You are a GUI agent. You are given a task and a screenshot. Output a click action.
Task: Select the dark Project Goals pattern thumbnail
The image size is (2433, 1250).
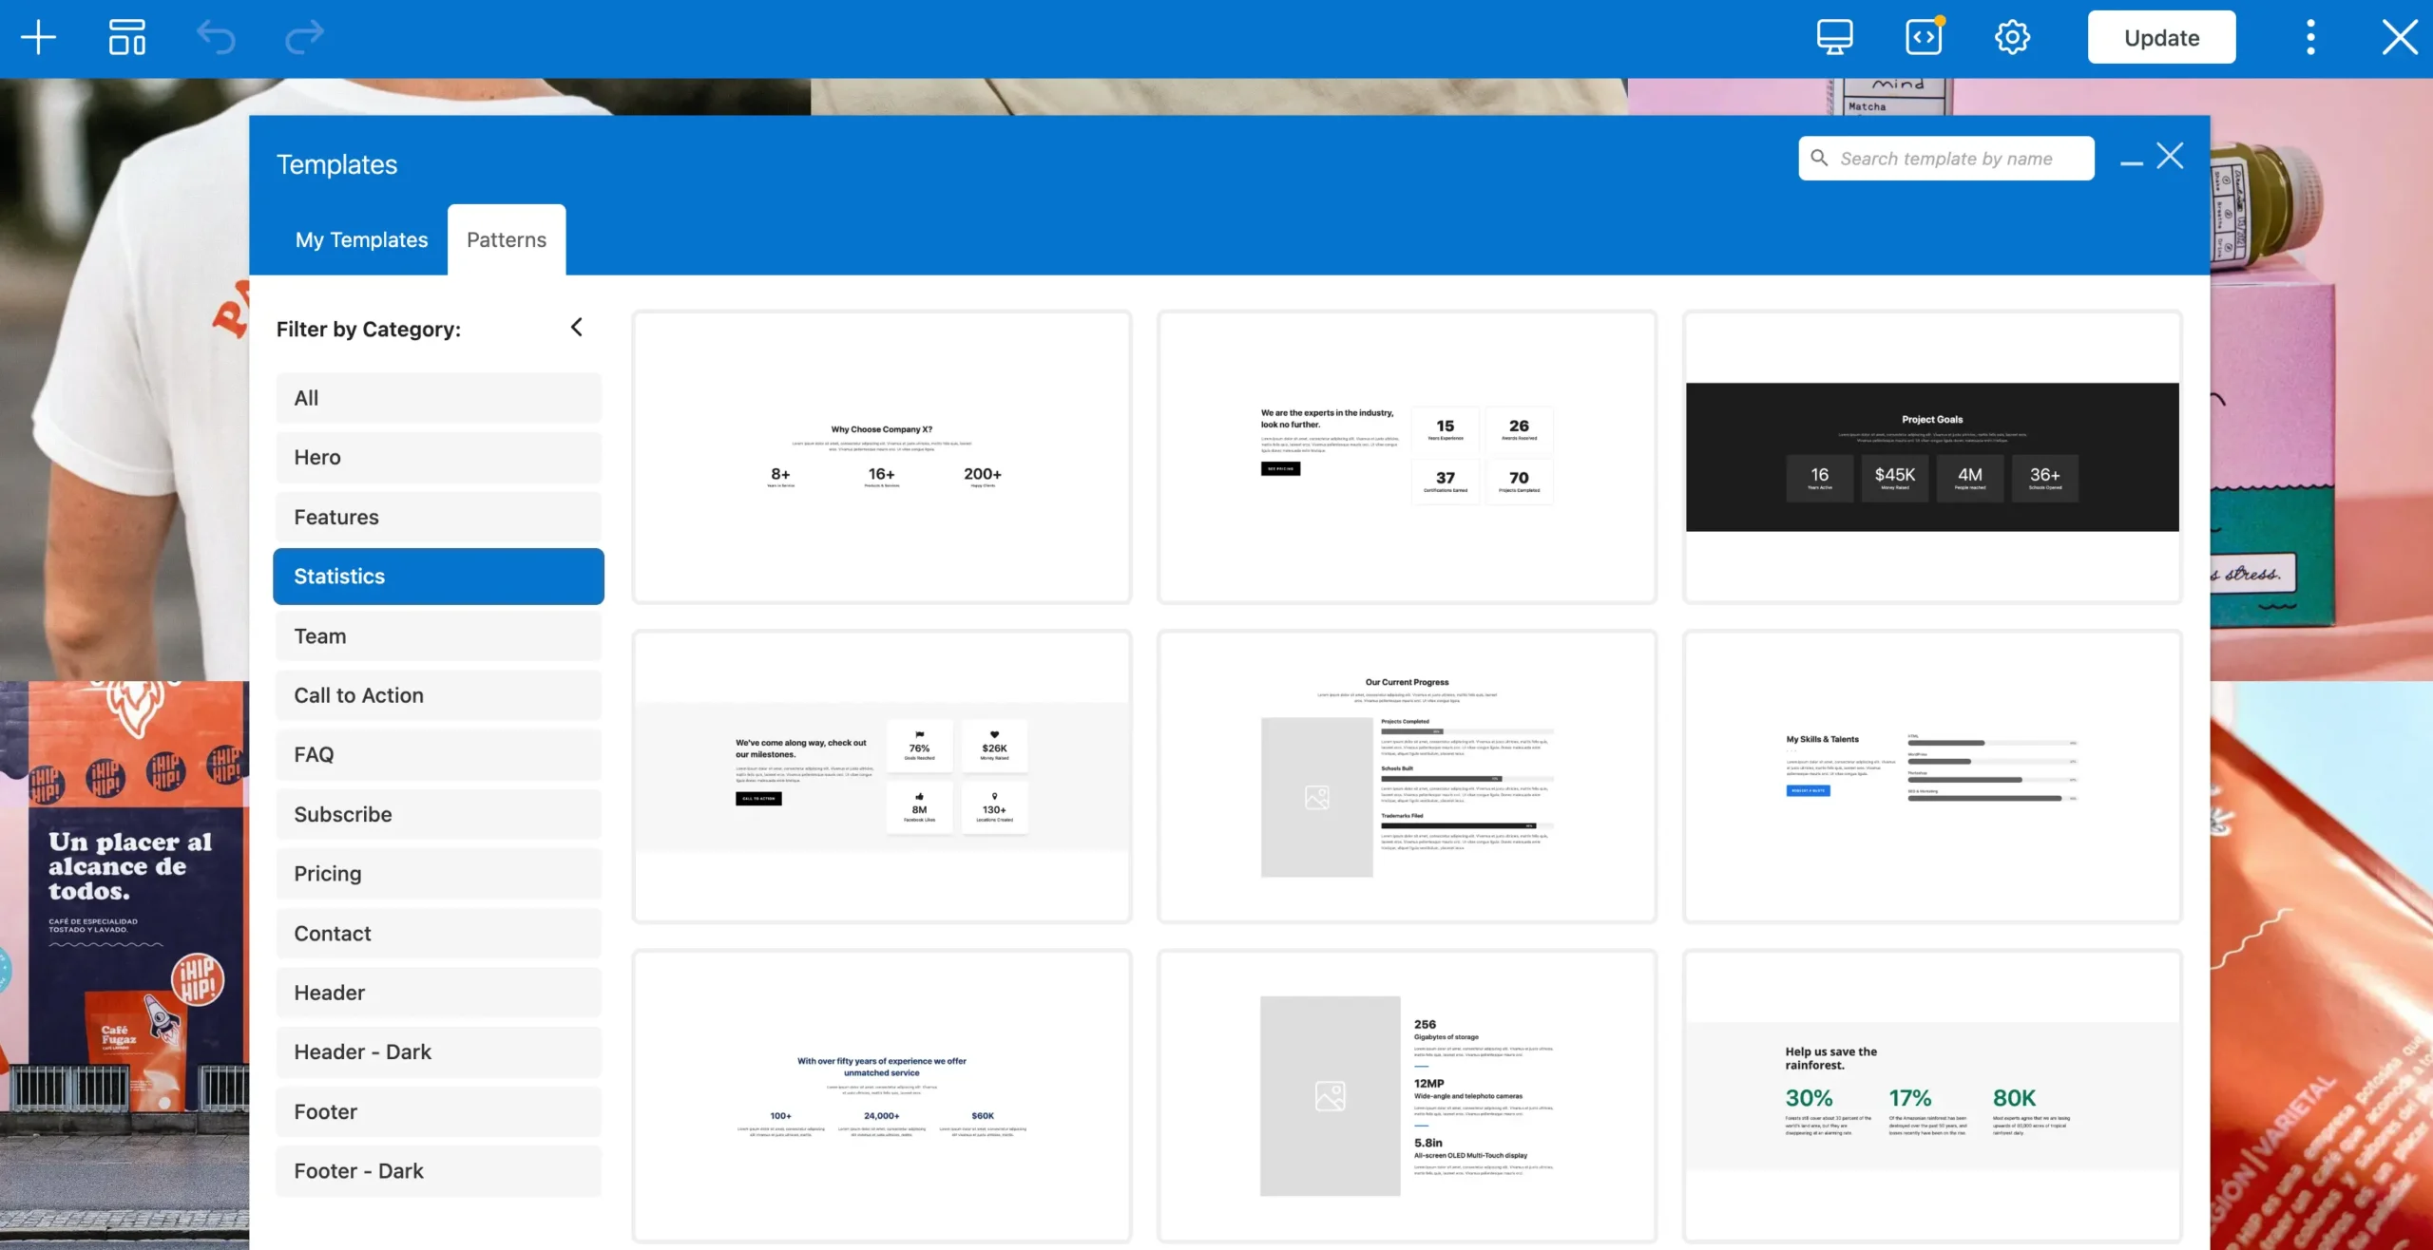coord(1932,457)
